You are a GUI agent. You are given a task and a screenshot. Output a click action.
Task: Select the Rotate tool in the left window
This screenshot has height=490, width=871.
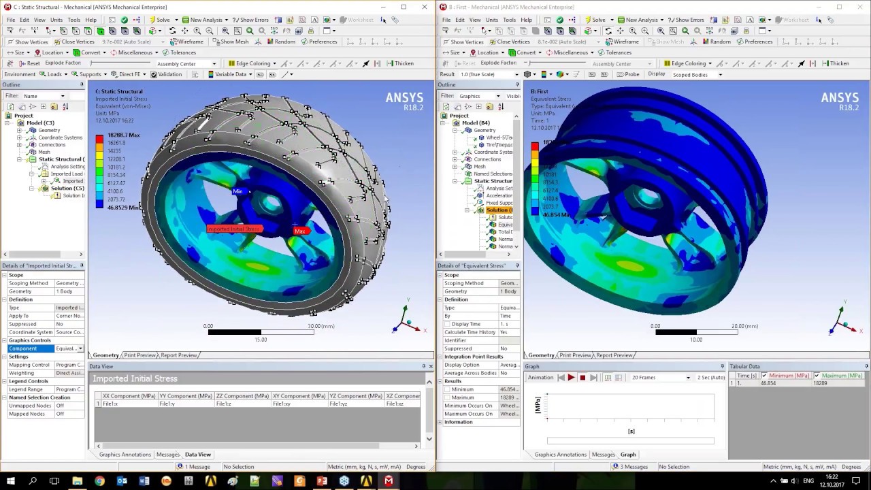[172, 31]
